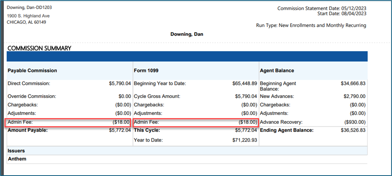Click the Commission Statement Date text
Screen dimensions: 392x176
[x=322, y=8]
